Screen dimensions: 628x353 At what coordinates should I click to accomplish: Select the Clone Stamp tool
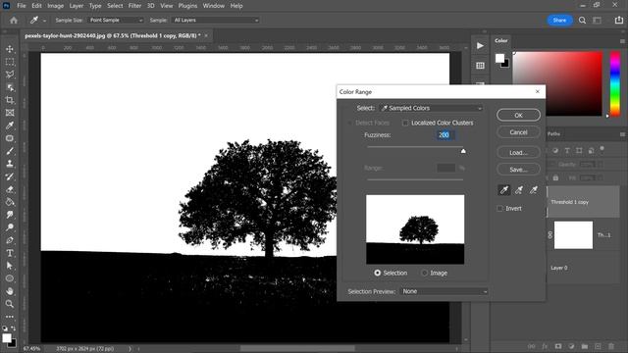[x=10, y=164]
